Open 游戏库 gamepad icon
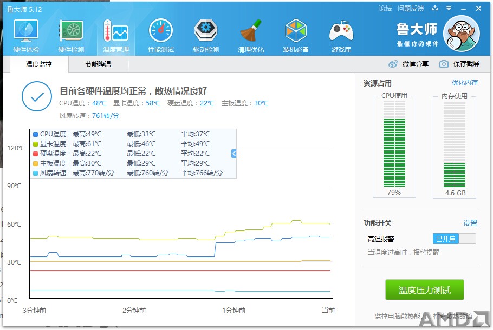 point(341,30)
